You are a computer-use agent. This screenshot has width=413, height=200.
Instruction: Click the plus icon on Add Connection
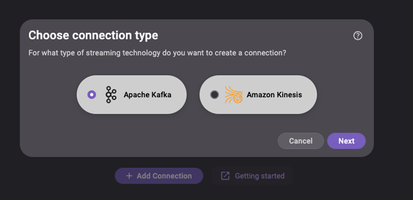[129, 176]
